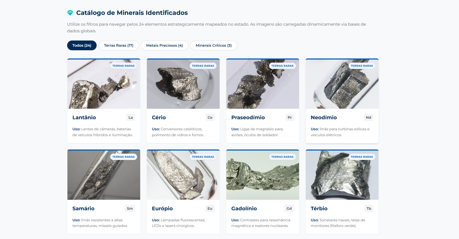Select the Todos (24) filter

coord(82,45)
